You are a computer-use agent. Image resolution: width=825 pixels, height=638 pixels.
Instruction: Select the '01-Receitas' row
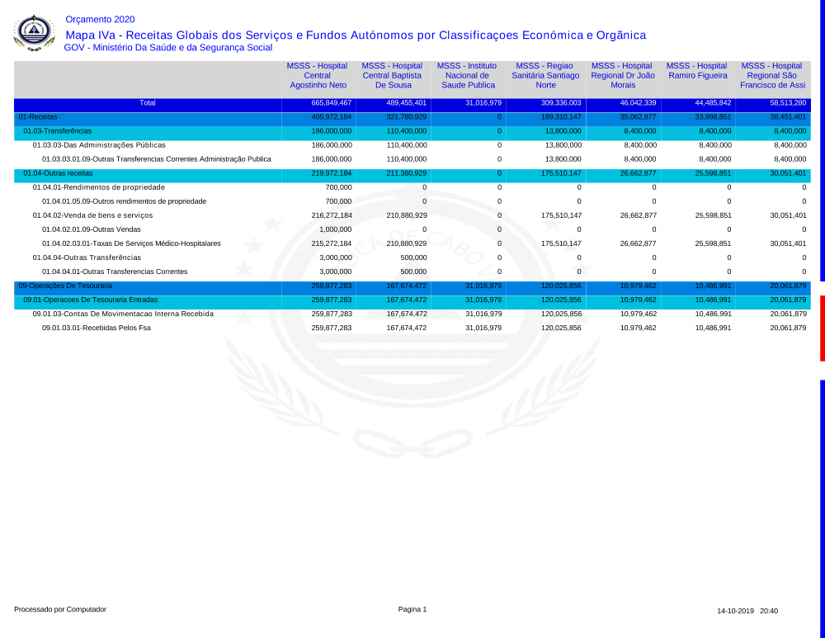pos(38,117)
